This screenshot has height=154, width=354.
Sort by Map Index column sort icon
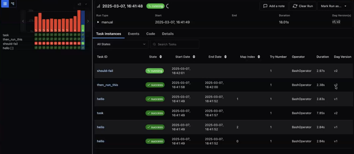click(x=259, y=57)
